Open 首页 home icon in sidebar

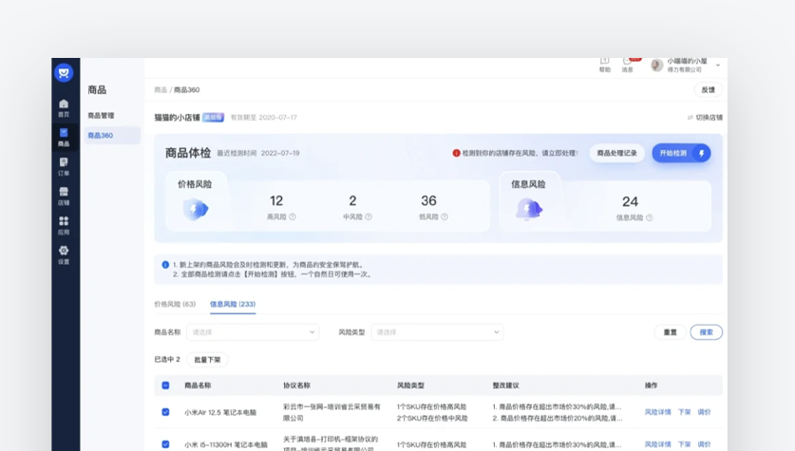coord(64,106)
